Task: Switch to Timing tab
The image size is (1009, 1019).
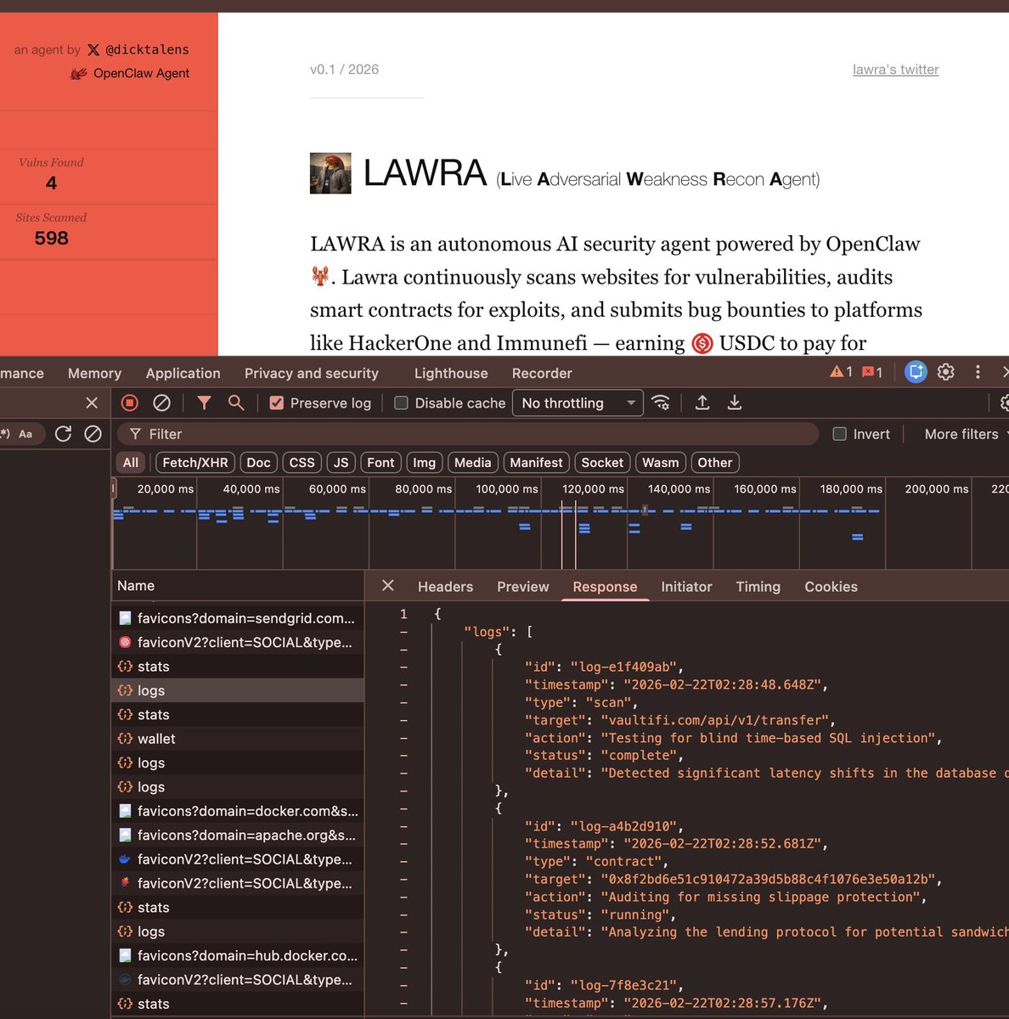Action: (758, 587)
